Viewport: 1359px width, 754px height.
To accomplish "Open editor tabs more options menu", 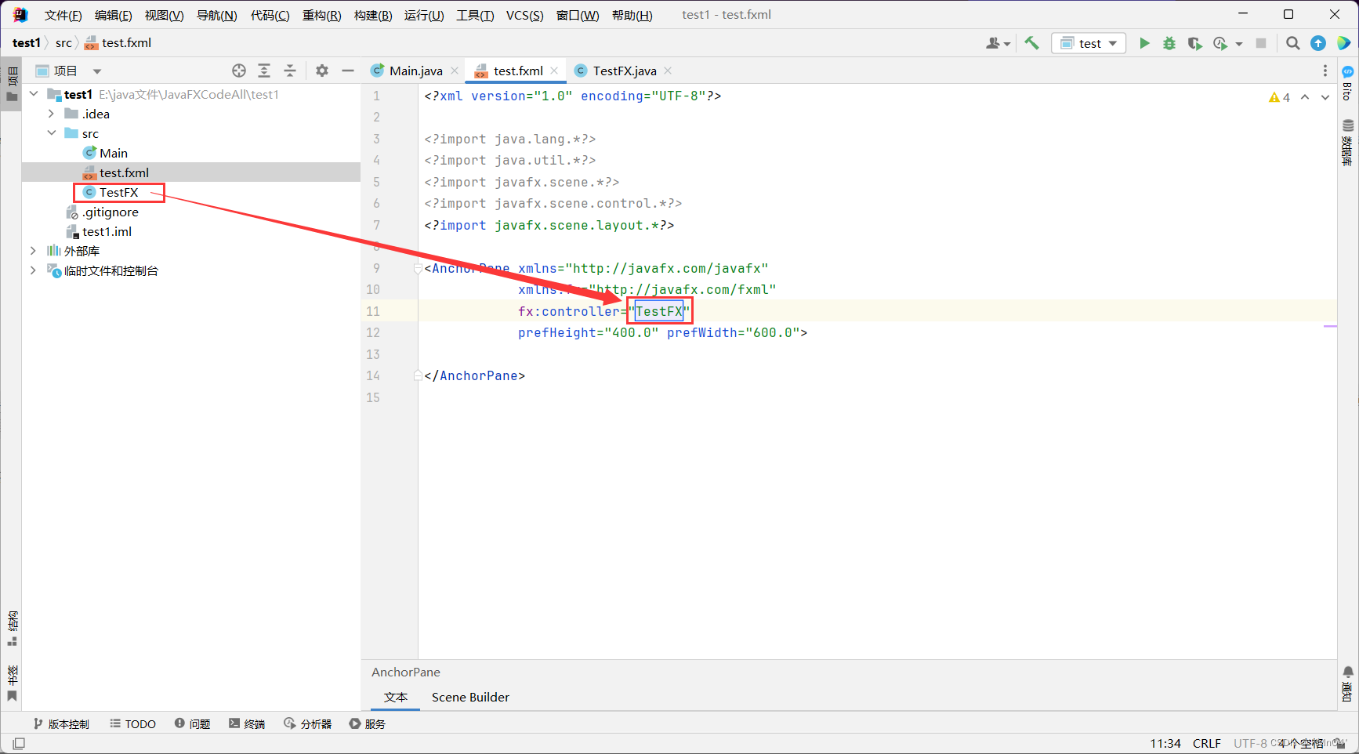I will pyautogui.click(x=1325, y=71).
